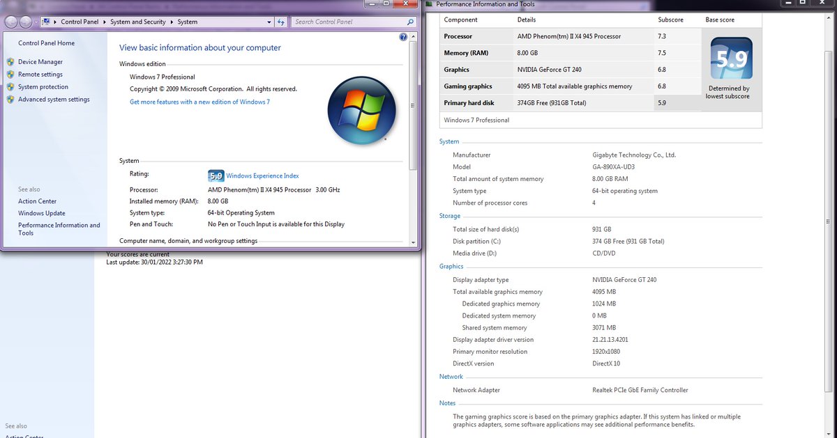Click the Back navigation arrow in System window
The width and height of the screenshot is (837, 438).
pyautogui.click(x=12, y=22)
